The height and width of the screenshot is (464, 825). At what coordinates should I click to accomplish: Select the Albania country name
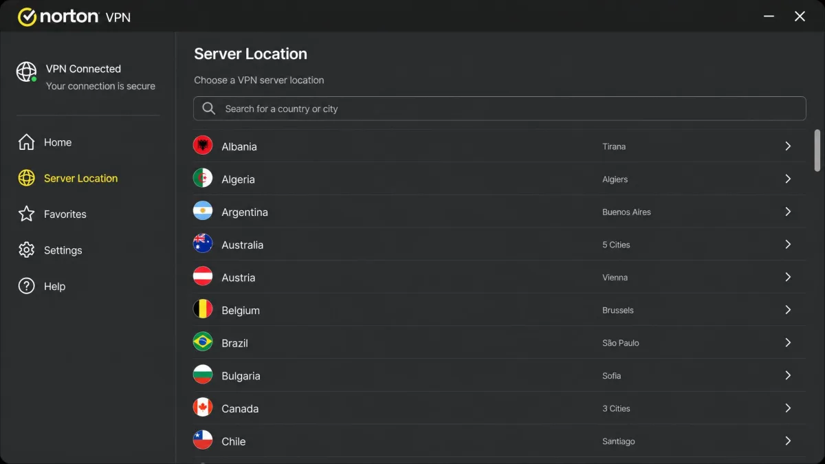tap(239, 146)
